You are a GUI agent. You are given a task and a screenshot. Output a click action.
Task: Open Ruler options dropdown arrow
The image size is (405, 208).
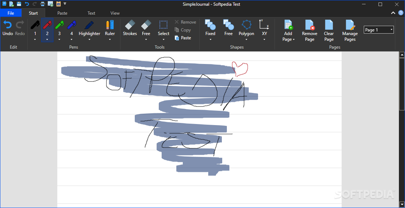coord(110,40)
